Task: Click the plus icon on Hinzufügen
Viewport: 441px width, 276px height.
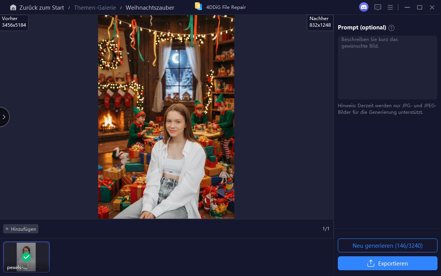Action: click(x=7, y=229)
